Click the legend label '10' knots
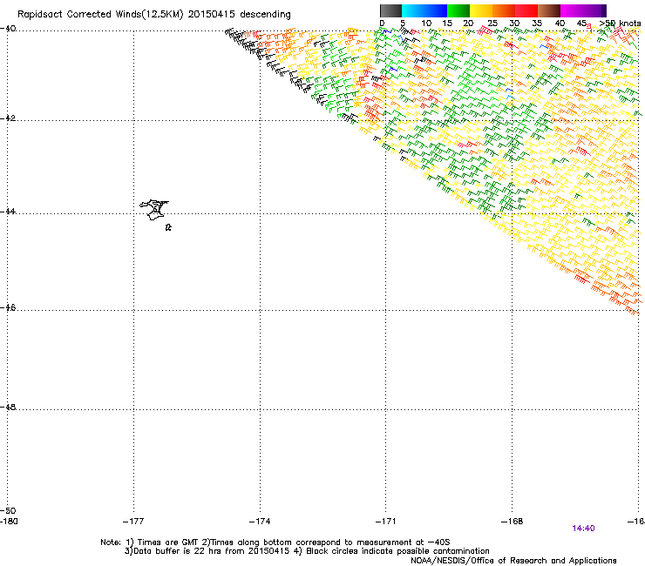 coord(426,24)
